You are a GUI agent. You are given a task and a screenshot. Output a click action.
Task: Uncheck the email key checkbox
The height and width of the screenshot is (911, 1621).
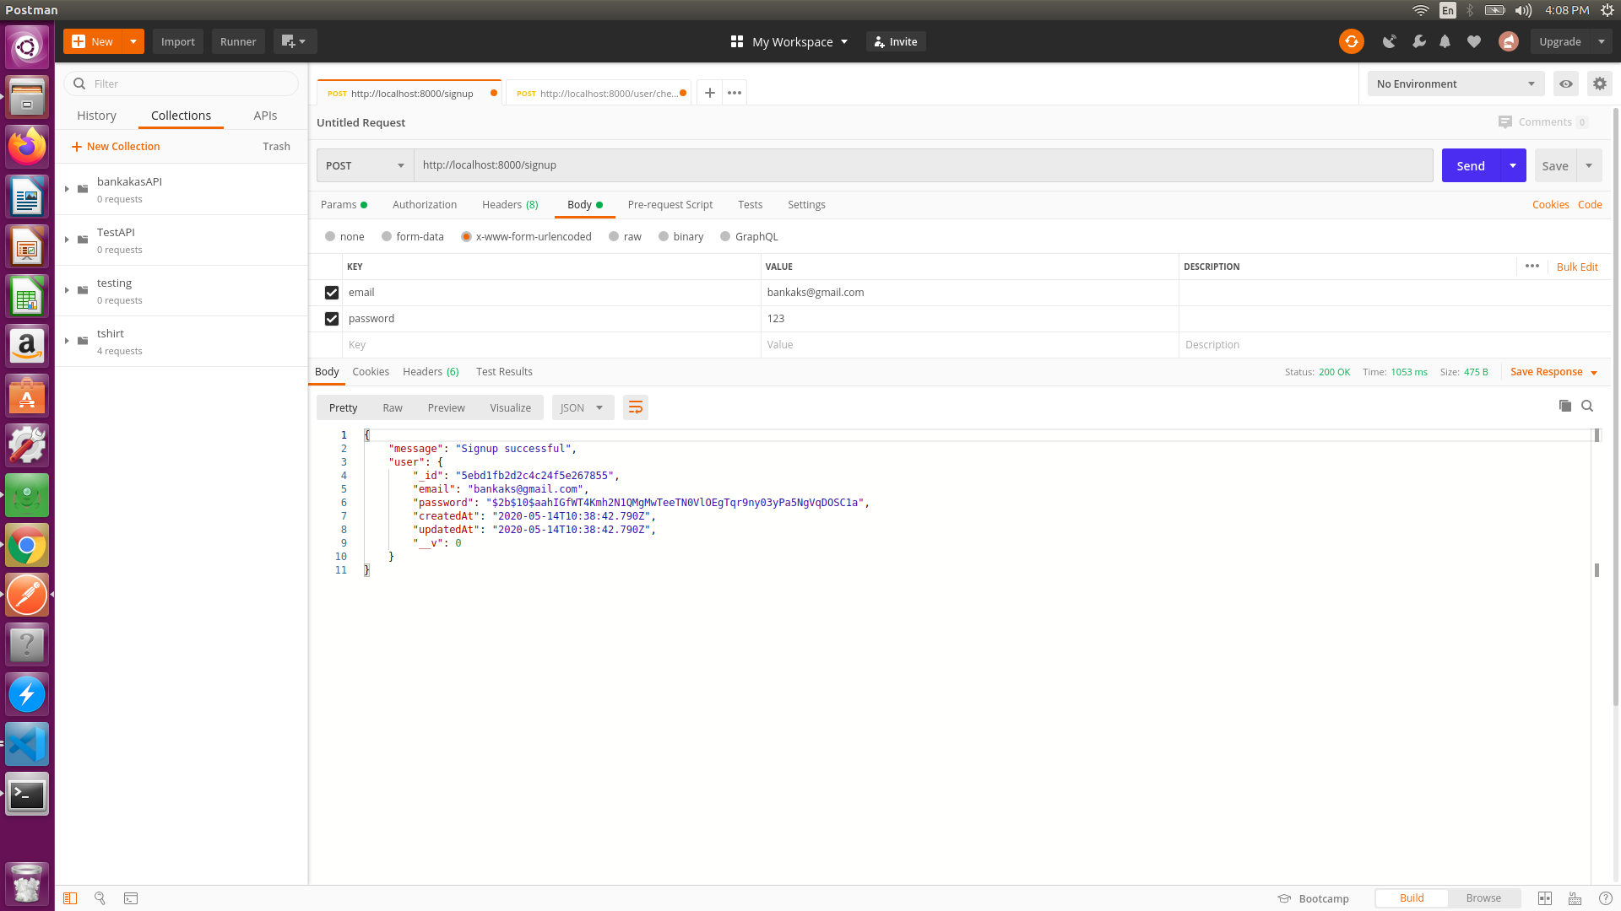pyautogui.click(x=332, y=293)
